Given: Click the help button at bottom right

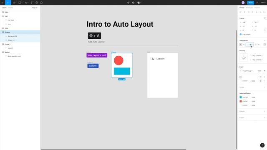Looking at the screenshot, I should (262, 145).
